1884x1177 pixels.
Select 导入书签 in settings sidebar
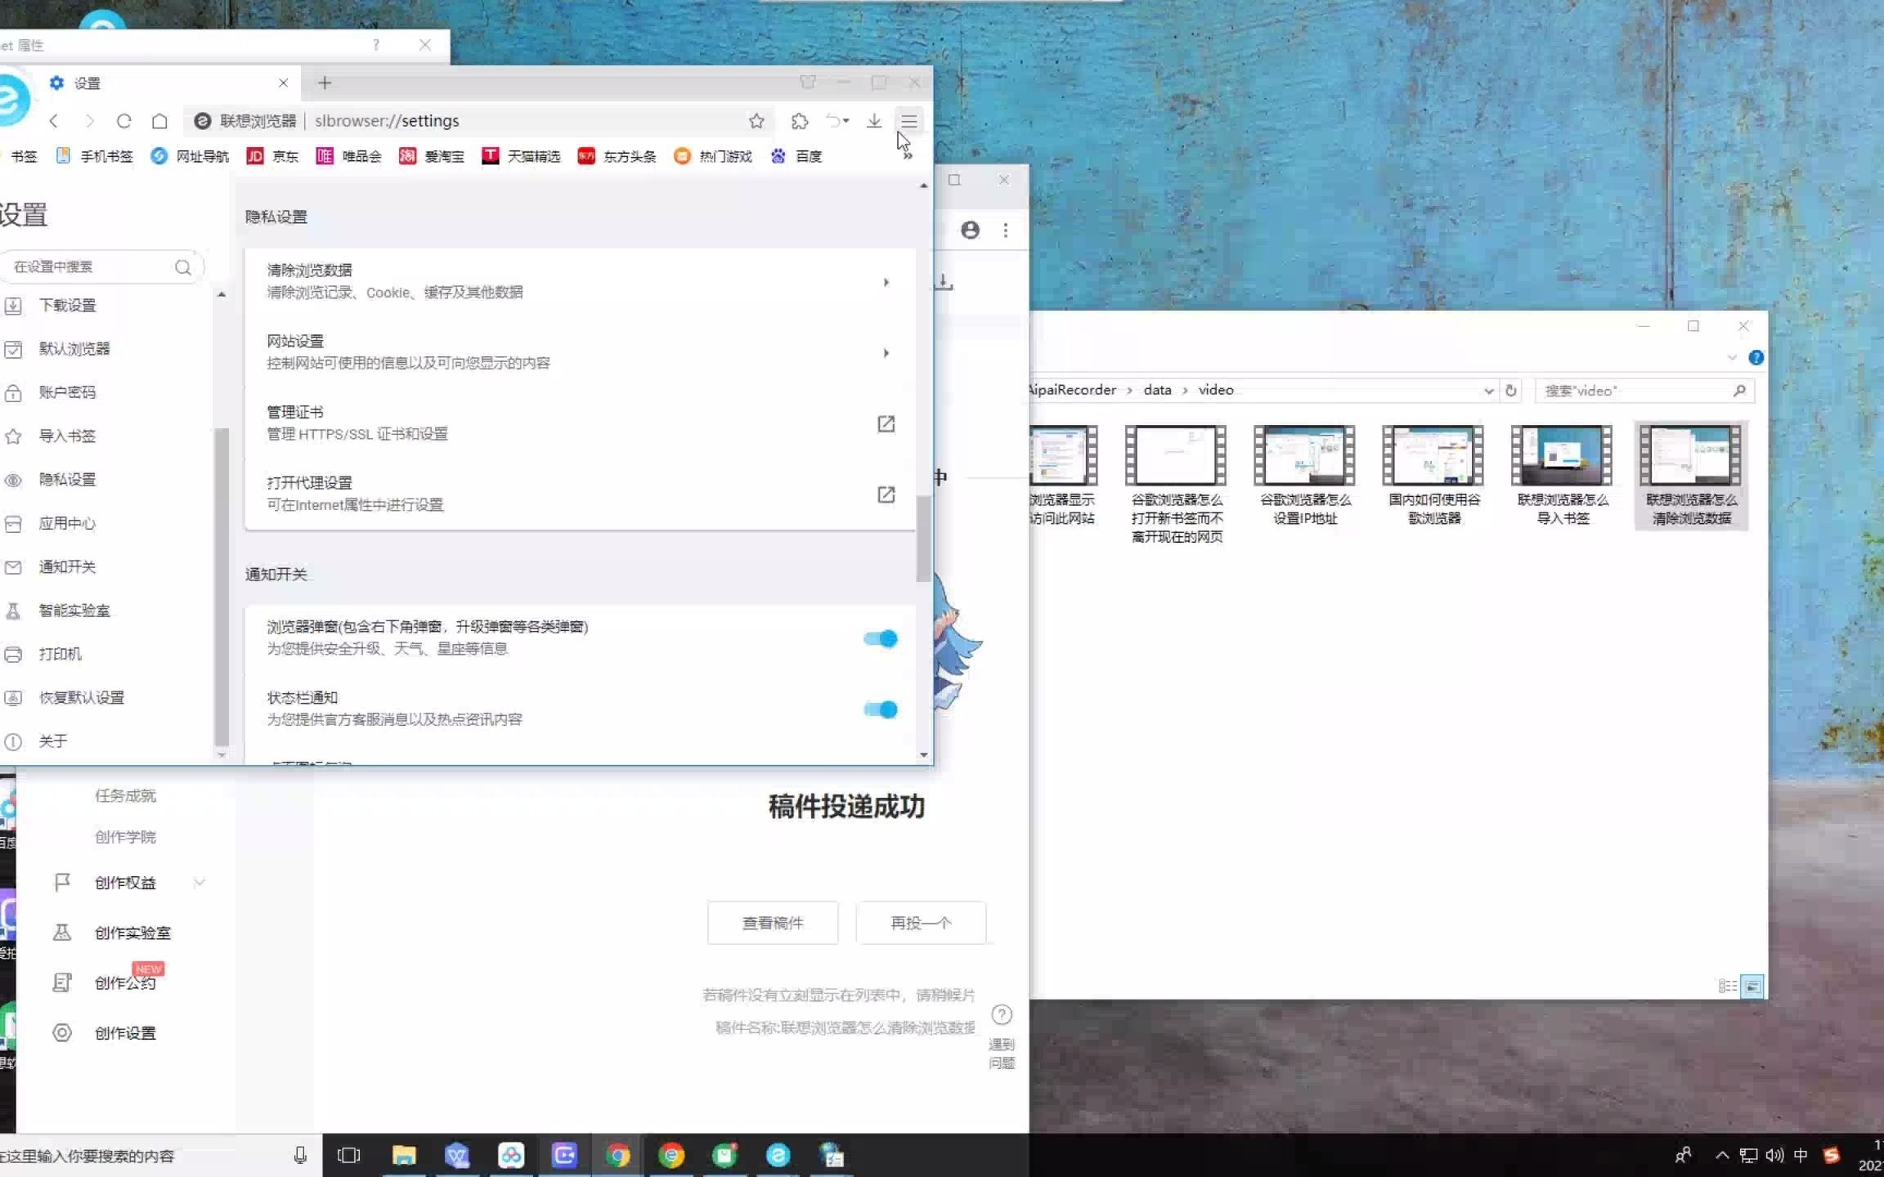(67, 436)
